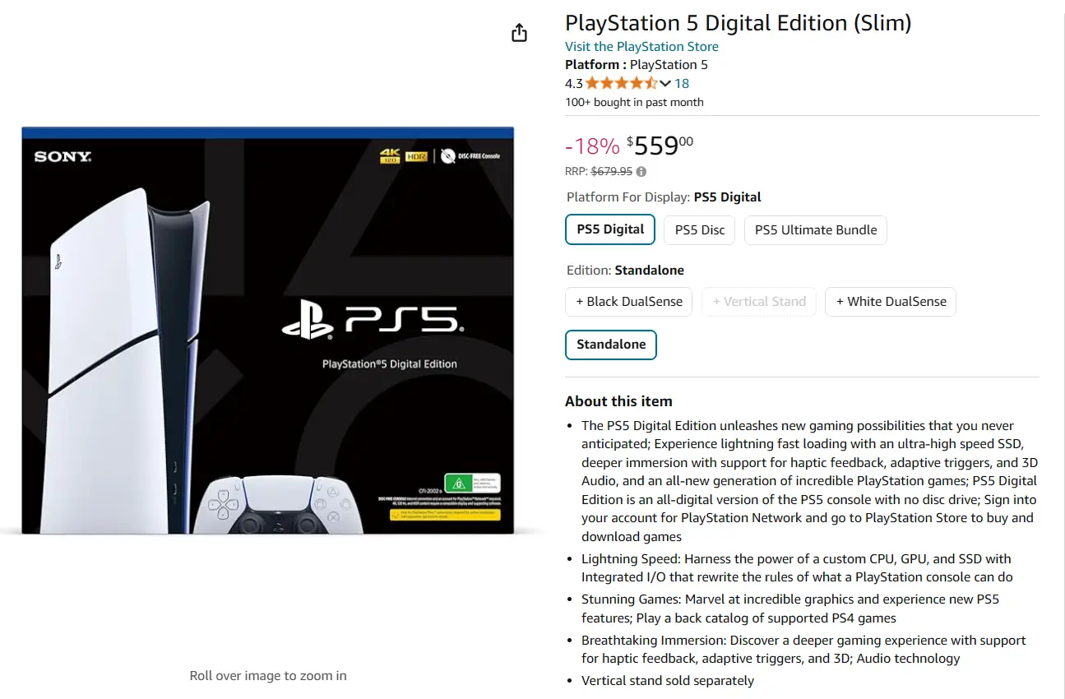The height and width of the screenshot is (699, 1065).
Task: Select the + Vertical Stand edition
Action: point(759,302)
